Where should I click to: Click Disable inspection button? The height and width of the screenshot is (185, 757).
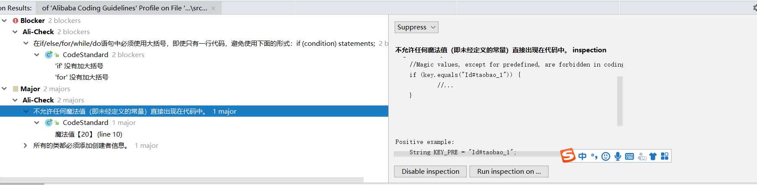(430, 172)
